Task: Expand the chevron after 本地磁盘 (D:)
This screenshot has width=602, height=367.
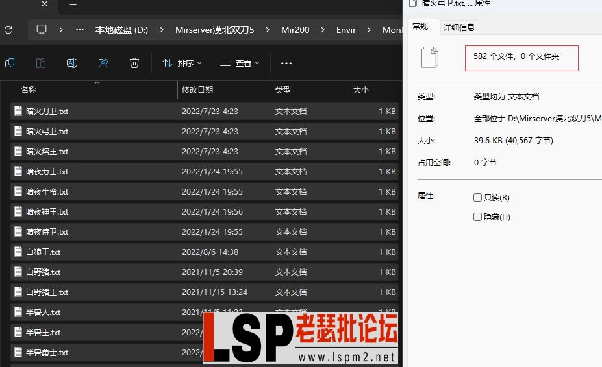Action: 162,30
